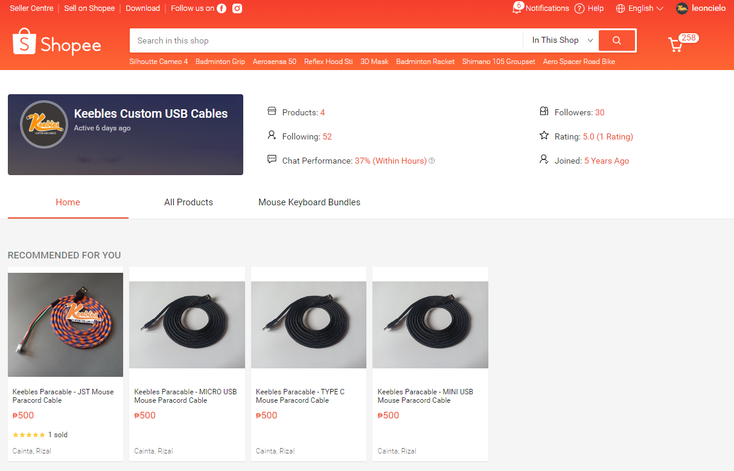Select the Aero Spacer Road Bike suggestion

(x=579, y=62)
